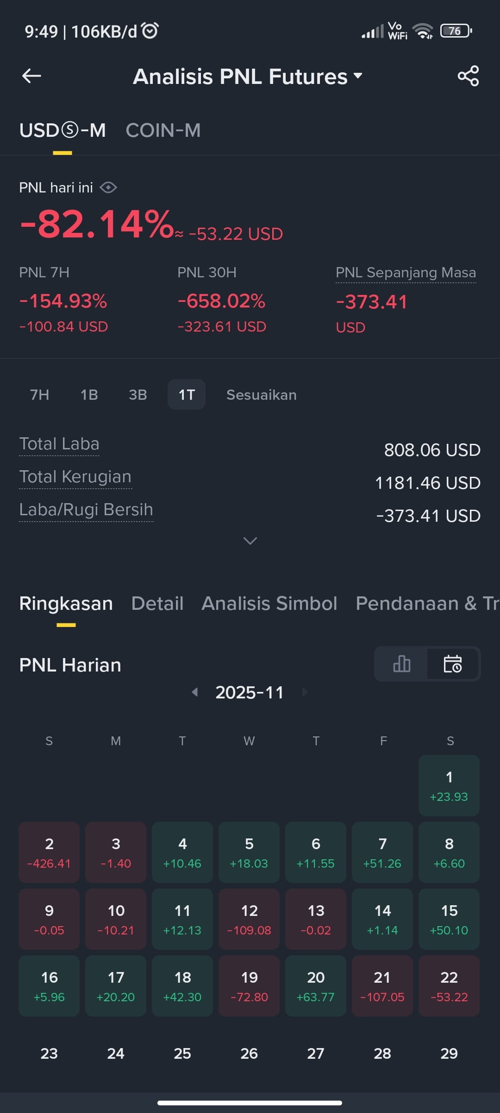Tap the back arrow icon
Viewport: 500px width, 1113px height.
pos(31,76)
